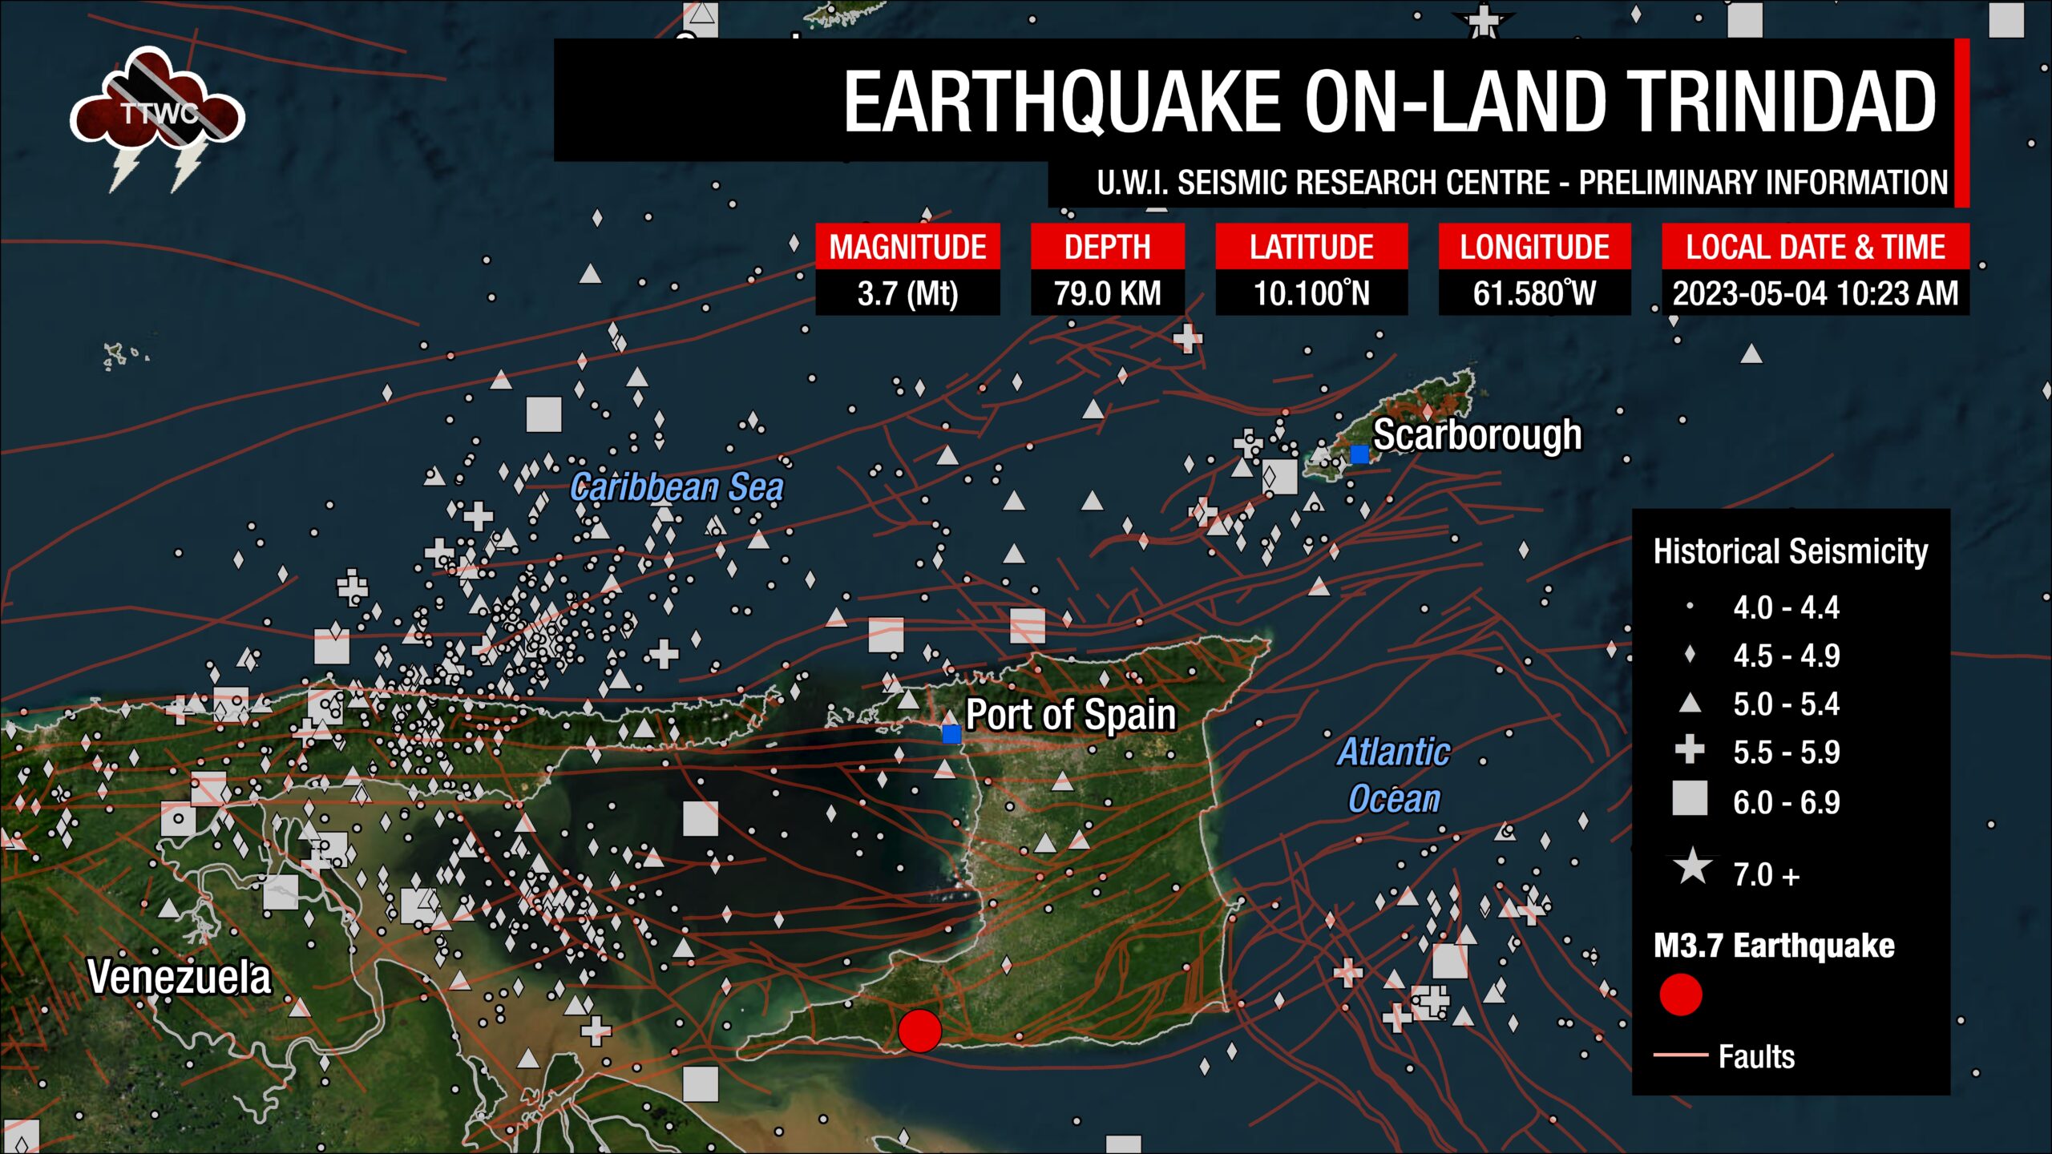The width and height of the screenshot is (2052, 1154).
Task: Click the Atlantic Ocean label
Action: pyautogui.click(x=1394, y=776)
